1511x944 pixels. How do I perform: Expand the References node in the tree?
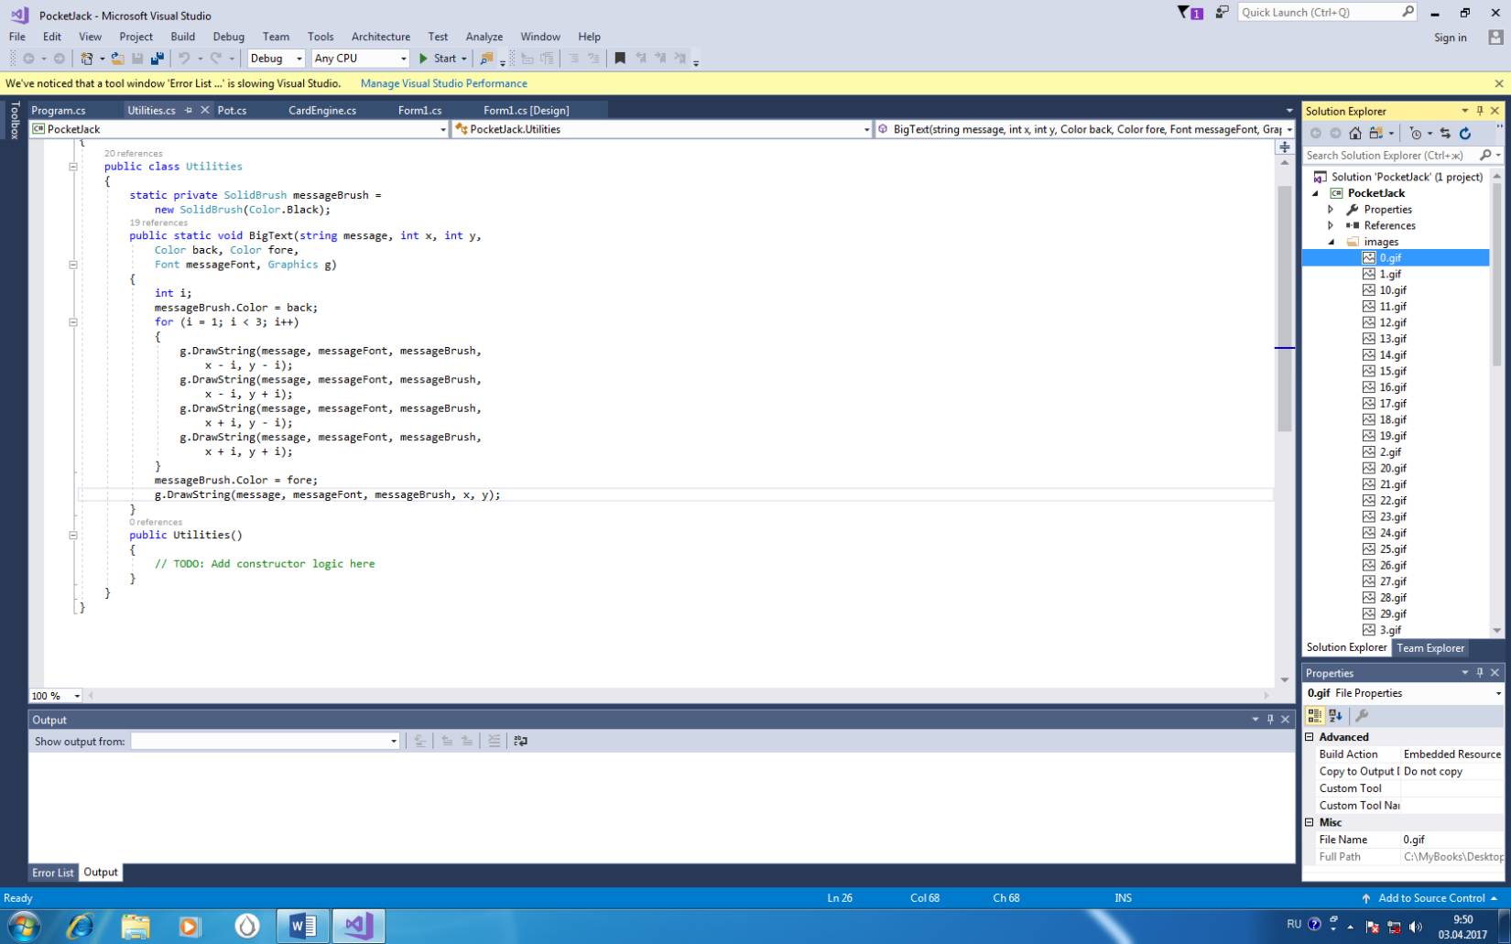[x=1332, y=225]
